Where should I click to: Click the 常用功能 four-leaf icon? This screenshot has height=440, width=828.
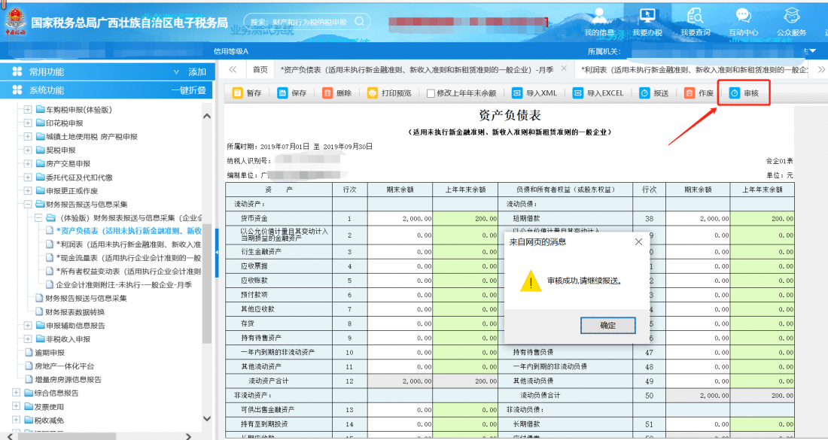point(17,71)
